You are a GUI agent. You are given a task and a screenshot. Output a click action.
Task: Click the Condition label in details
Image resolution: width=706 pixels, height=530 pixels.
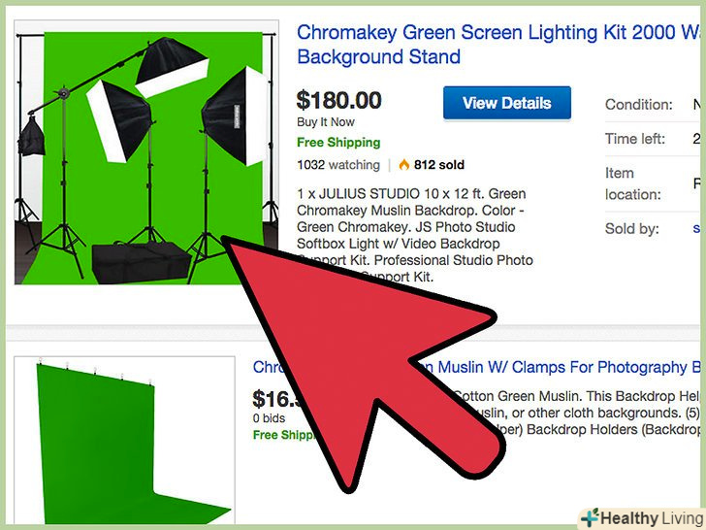638,105
